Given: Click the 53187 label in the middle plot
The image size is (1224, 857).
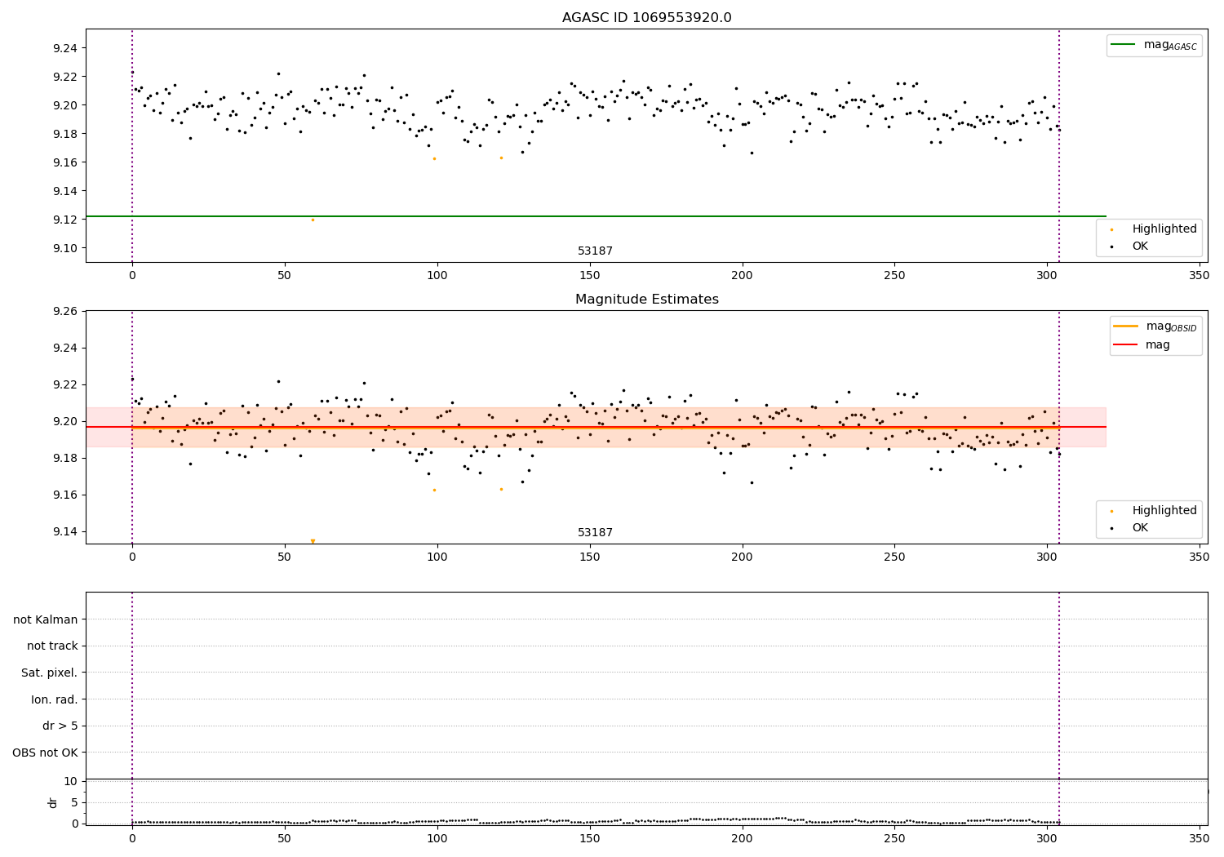Looking at the screenshot, I should pyautogui.click(x=595, y=532).
